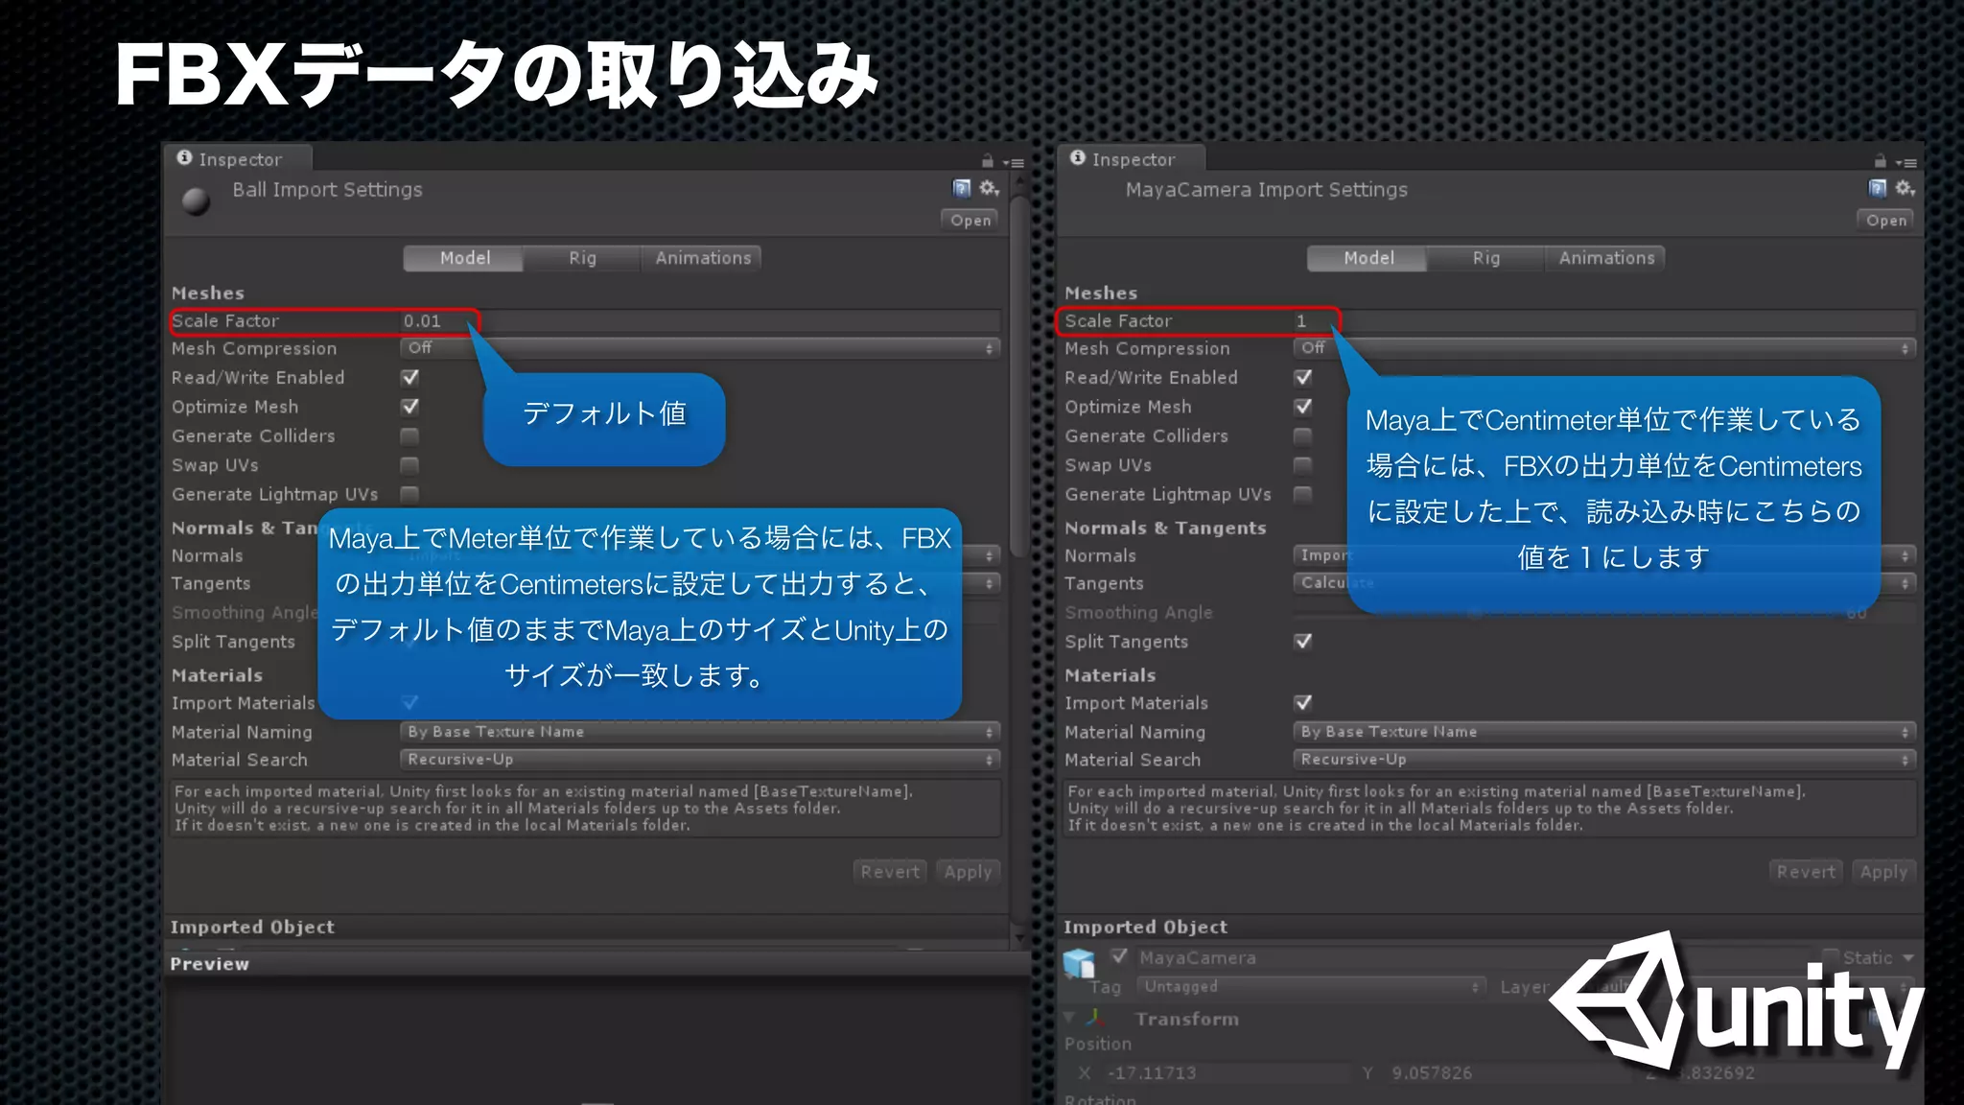This screenshot has width=1964, height=1105.
Task: Toggle Split Tangents in MayaCamera settings
Action: (x=1303, y=641)
